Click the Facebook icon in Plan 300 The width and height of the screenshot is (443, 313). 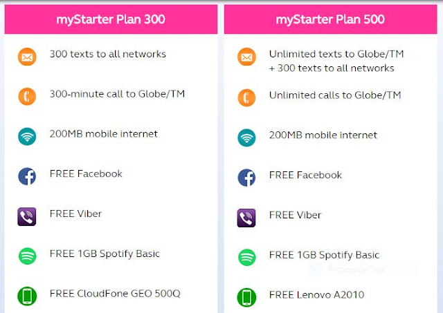[x=26, y=177]
